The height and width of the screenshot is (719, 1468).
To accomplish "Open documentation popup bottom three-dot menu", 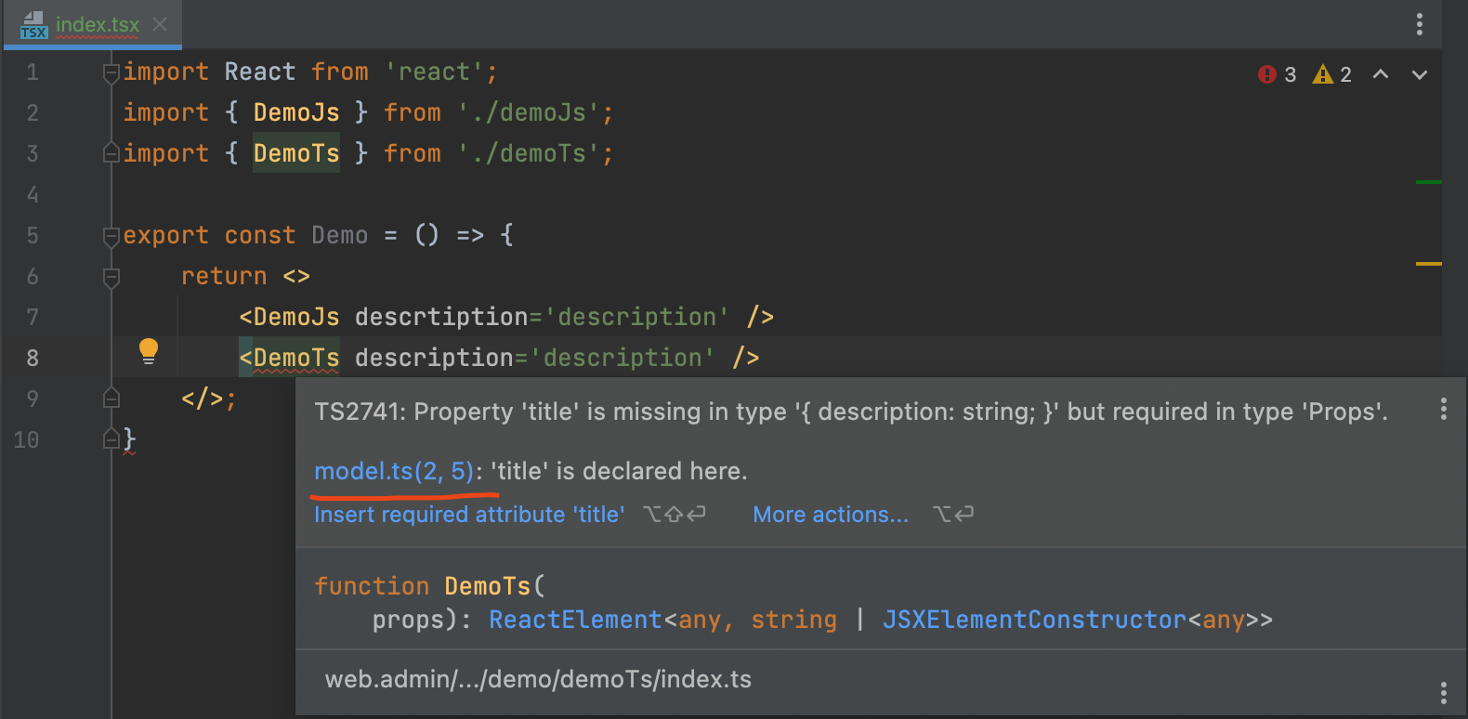I will coord(1443,693).
